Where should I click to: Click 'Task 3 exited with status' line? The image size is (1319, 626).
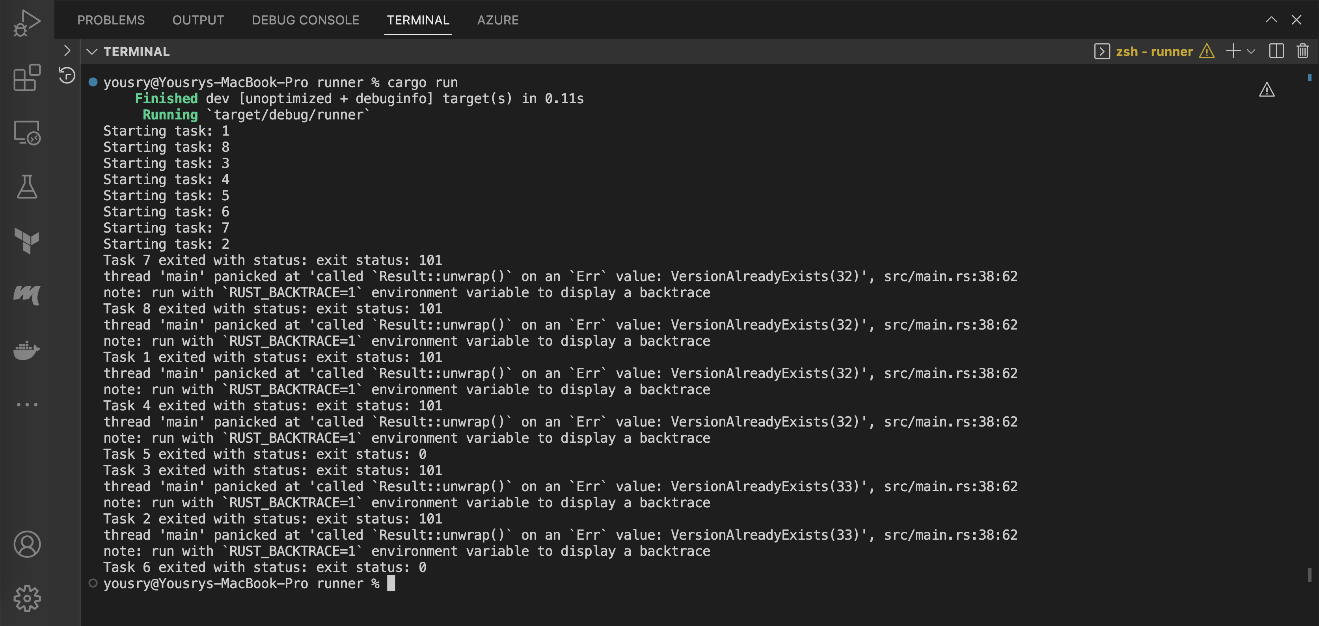point(272,470)
